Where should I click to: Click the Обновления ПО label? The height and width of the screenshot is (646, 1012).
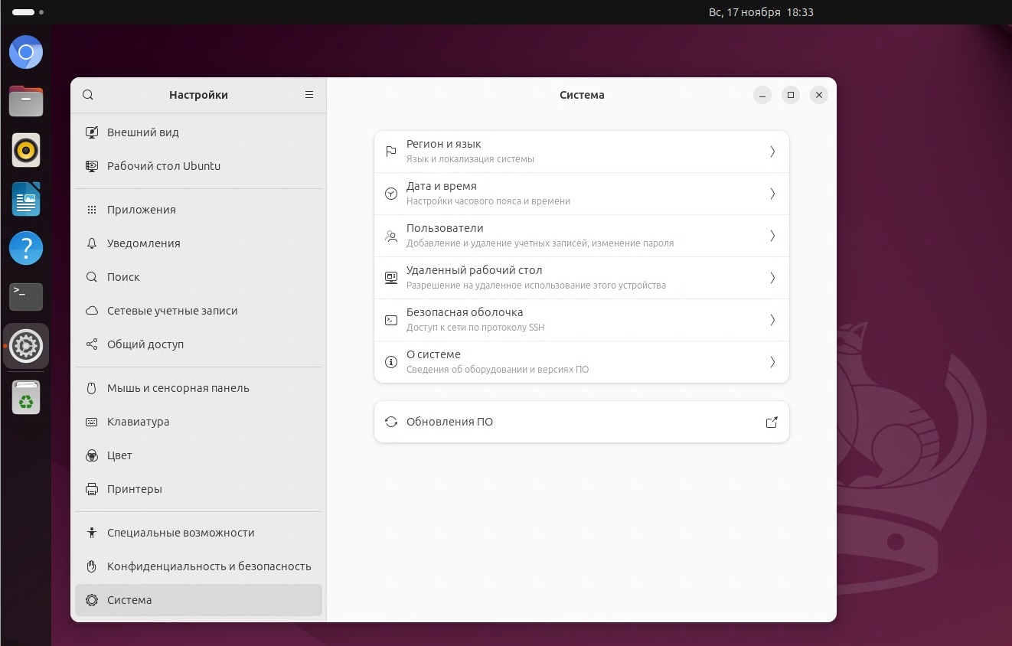tap(449, 422)
